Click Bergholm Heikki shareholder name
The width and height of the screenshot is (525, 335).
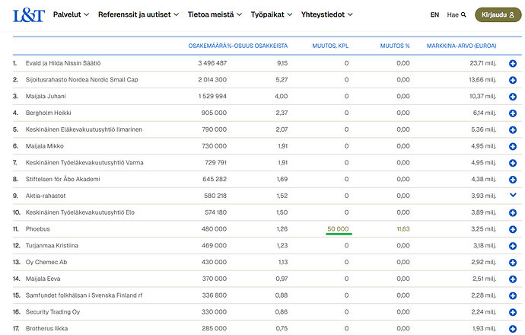tap(48, 113)
